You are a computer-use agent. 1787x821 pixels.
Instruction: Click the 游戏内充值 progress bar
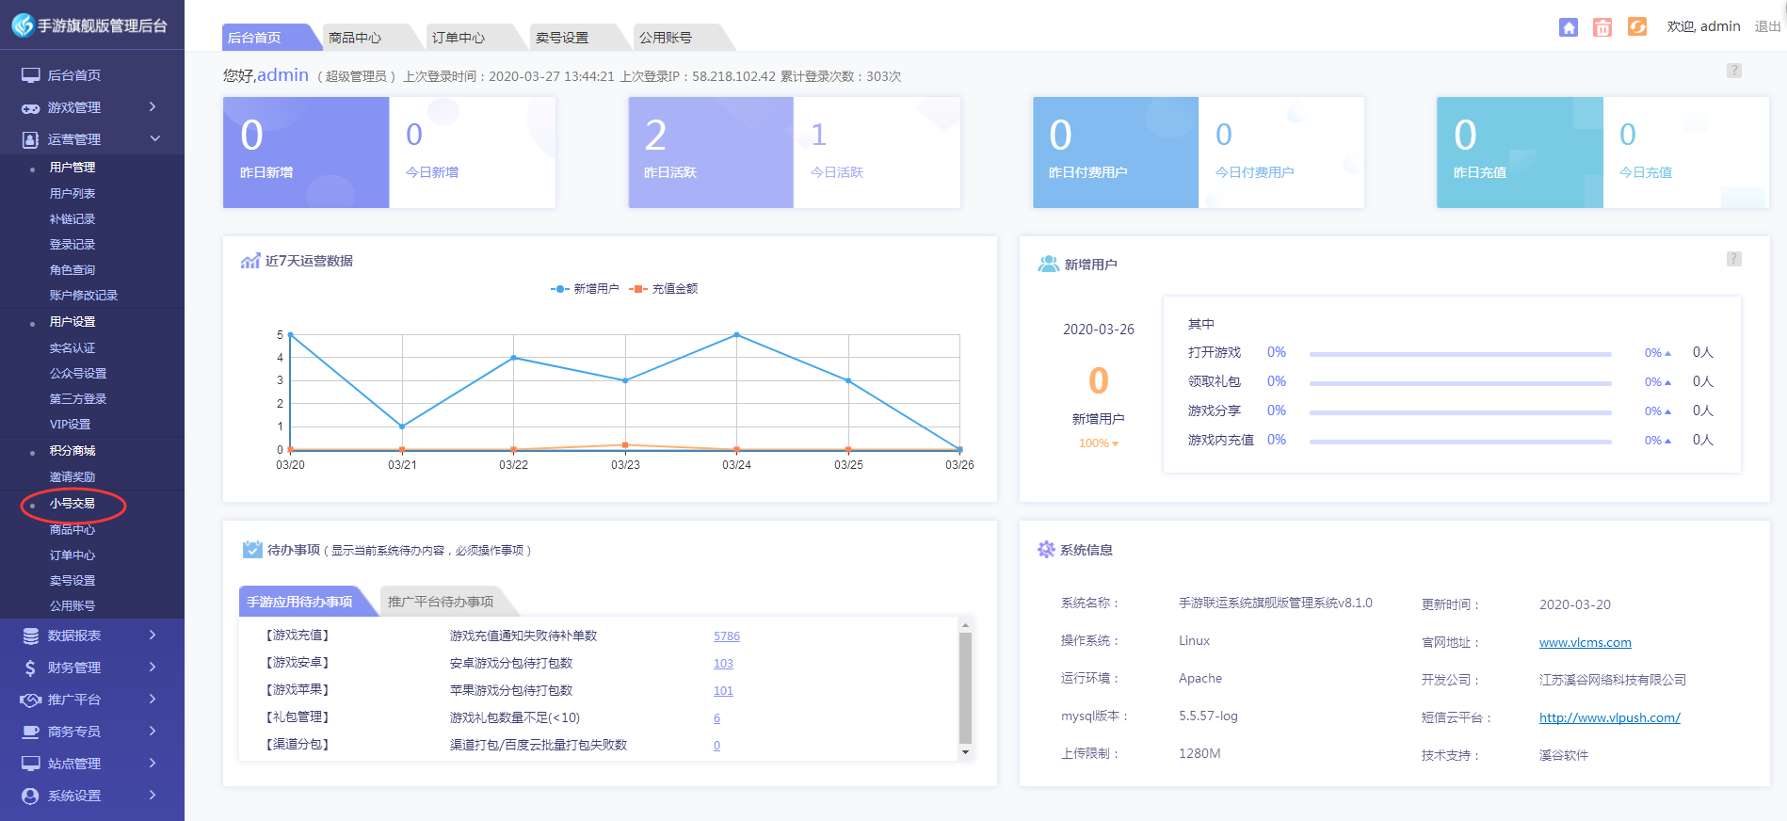pos(1460,442)
